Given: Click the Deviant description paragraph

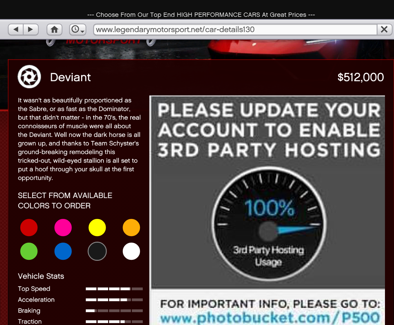Looking at the screenshot, I should click(79, 139).
